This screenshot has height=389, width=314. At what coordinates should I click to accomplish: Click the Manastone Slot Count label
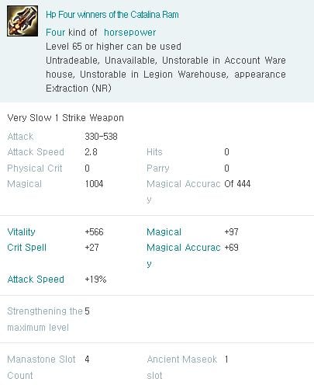coord(41,367)
